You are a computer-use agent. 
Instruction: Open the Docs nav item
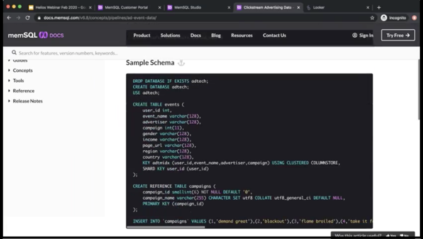click(x=195, y=36)
